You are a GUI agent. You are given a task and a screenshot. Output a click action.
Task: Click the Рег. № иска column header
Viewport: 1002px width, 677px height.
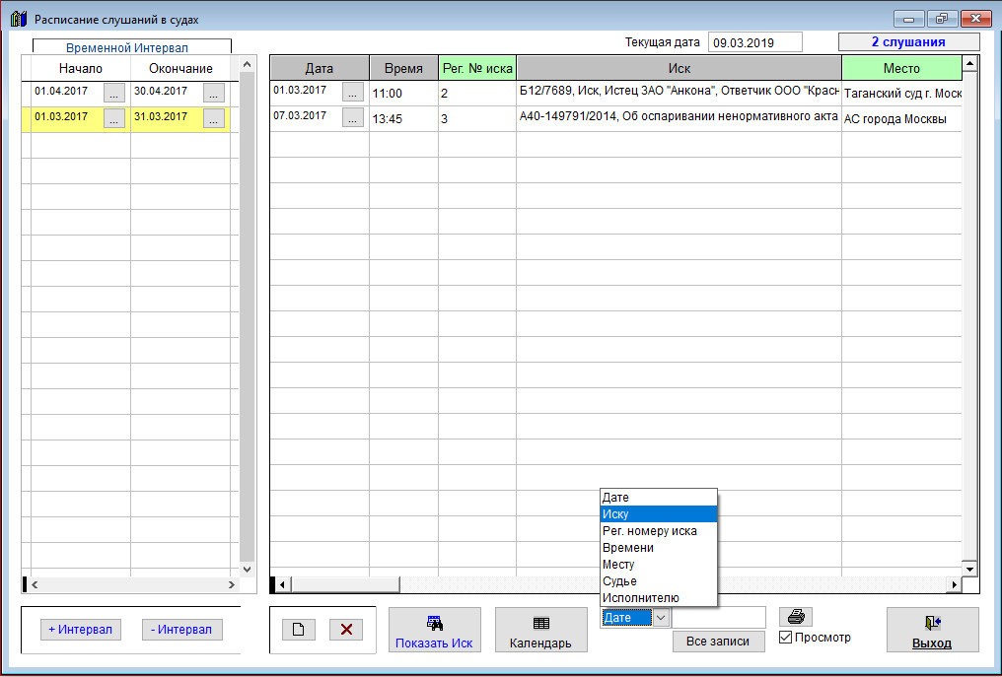[x=477, y=68]
